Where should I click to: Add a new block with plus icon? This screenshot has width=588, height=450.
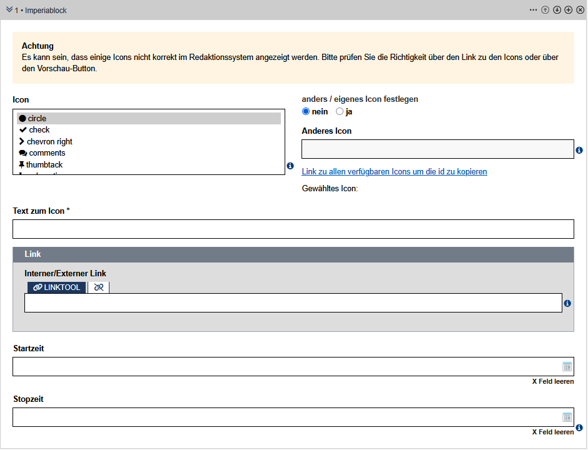568,10
